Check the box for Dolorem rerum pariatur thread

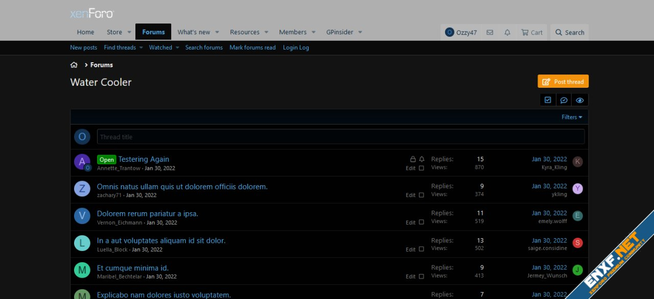(x=422, y=222)
